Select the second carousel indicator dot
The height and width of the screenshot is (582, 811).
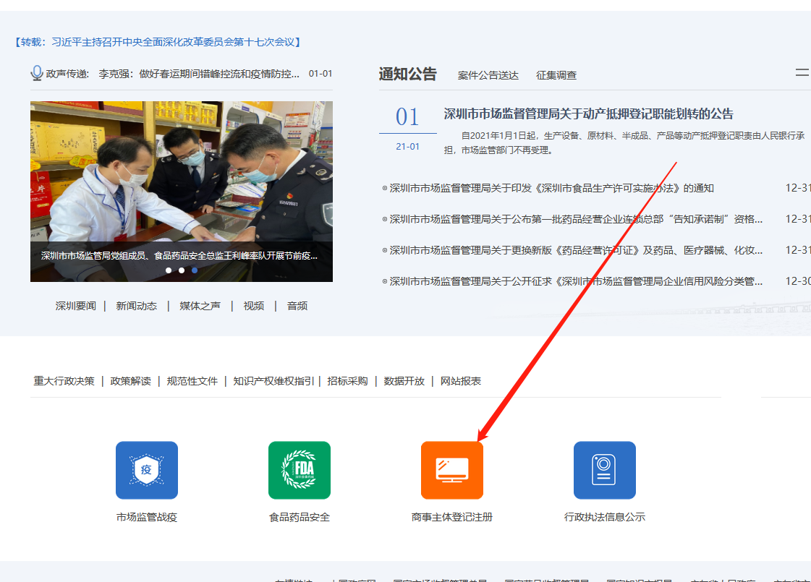click(181, 270)
